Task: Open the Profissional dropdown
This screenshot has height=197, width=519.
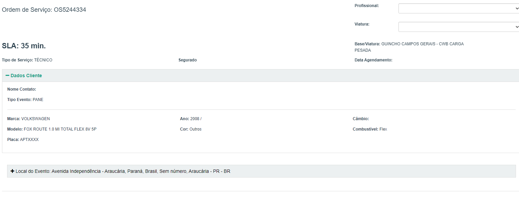Action: coord(459,8)
